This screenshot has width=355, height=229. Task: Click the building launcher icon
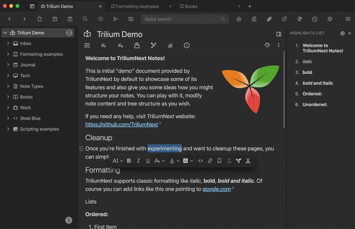coord(254,19)
